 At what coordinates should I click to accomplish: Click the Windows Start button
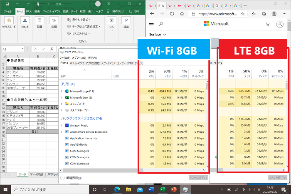pyautogui.click(x=5, y=189)
